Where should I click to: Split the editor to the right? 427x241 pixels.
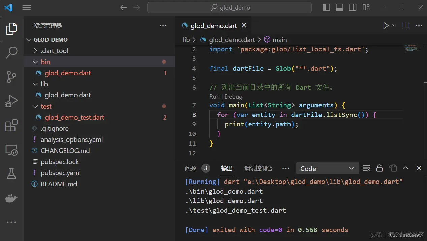pyautogui.click(x=406, y=25)
